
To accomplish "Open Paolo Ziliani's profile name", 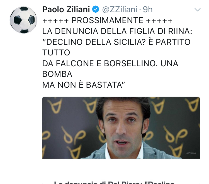I will (66, 9).
